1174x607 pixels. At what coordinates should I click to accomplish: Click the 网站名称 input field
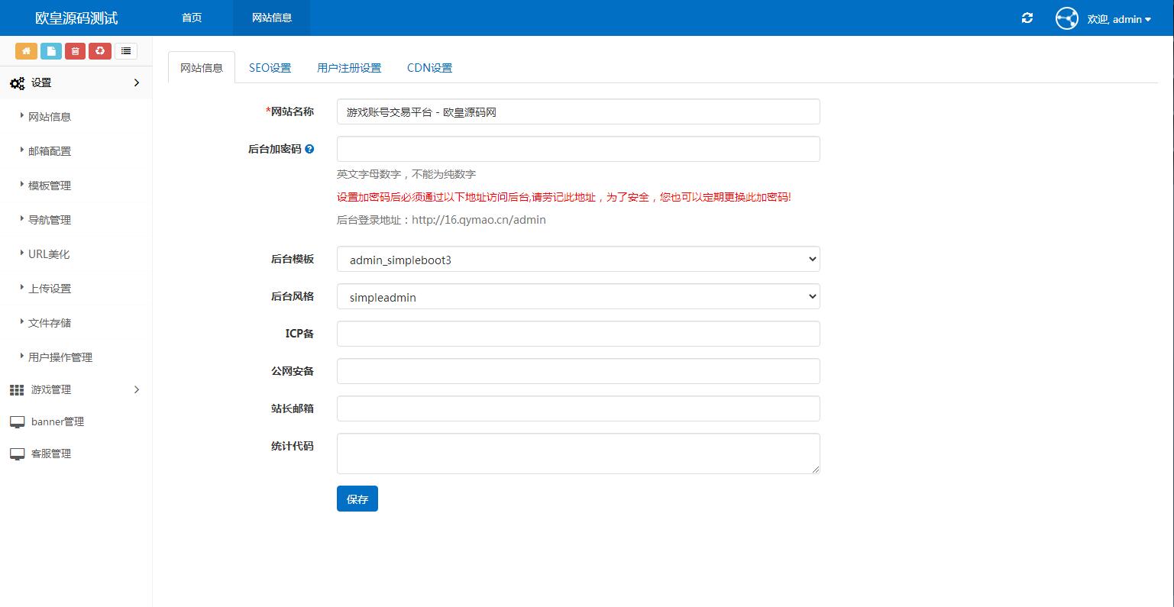click(x=577, y=111)
